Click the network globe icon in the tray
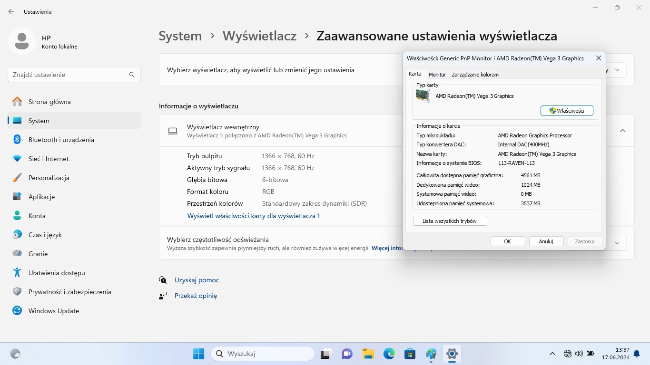This screenshot has height=365, width=650. pyautogui.click(x=568, y=354)
